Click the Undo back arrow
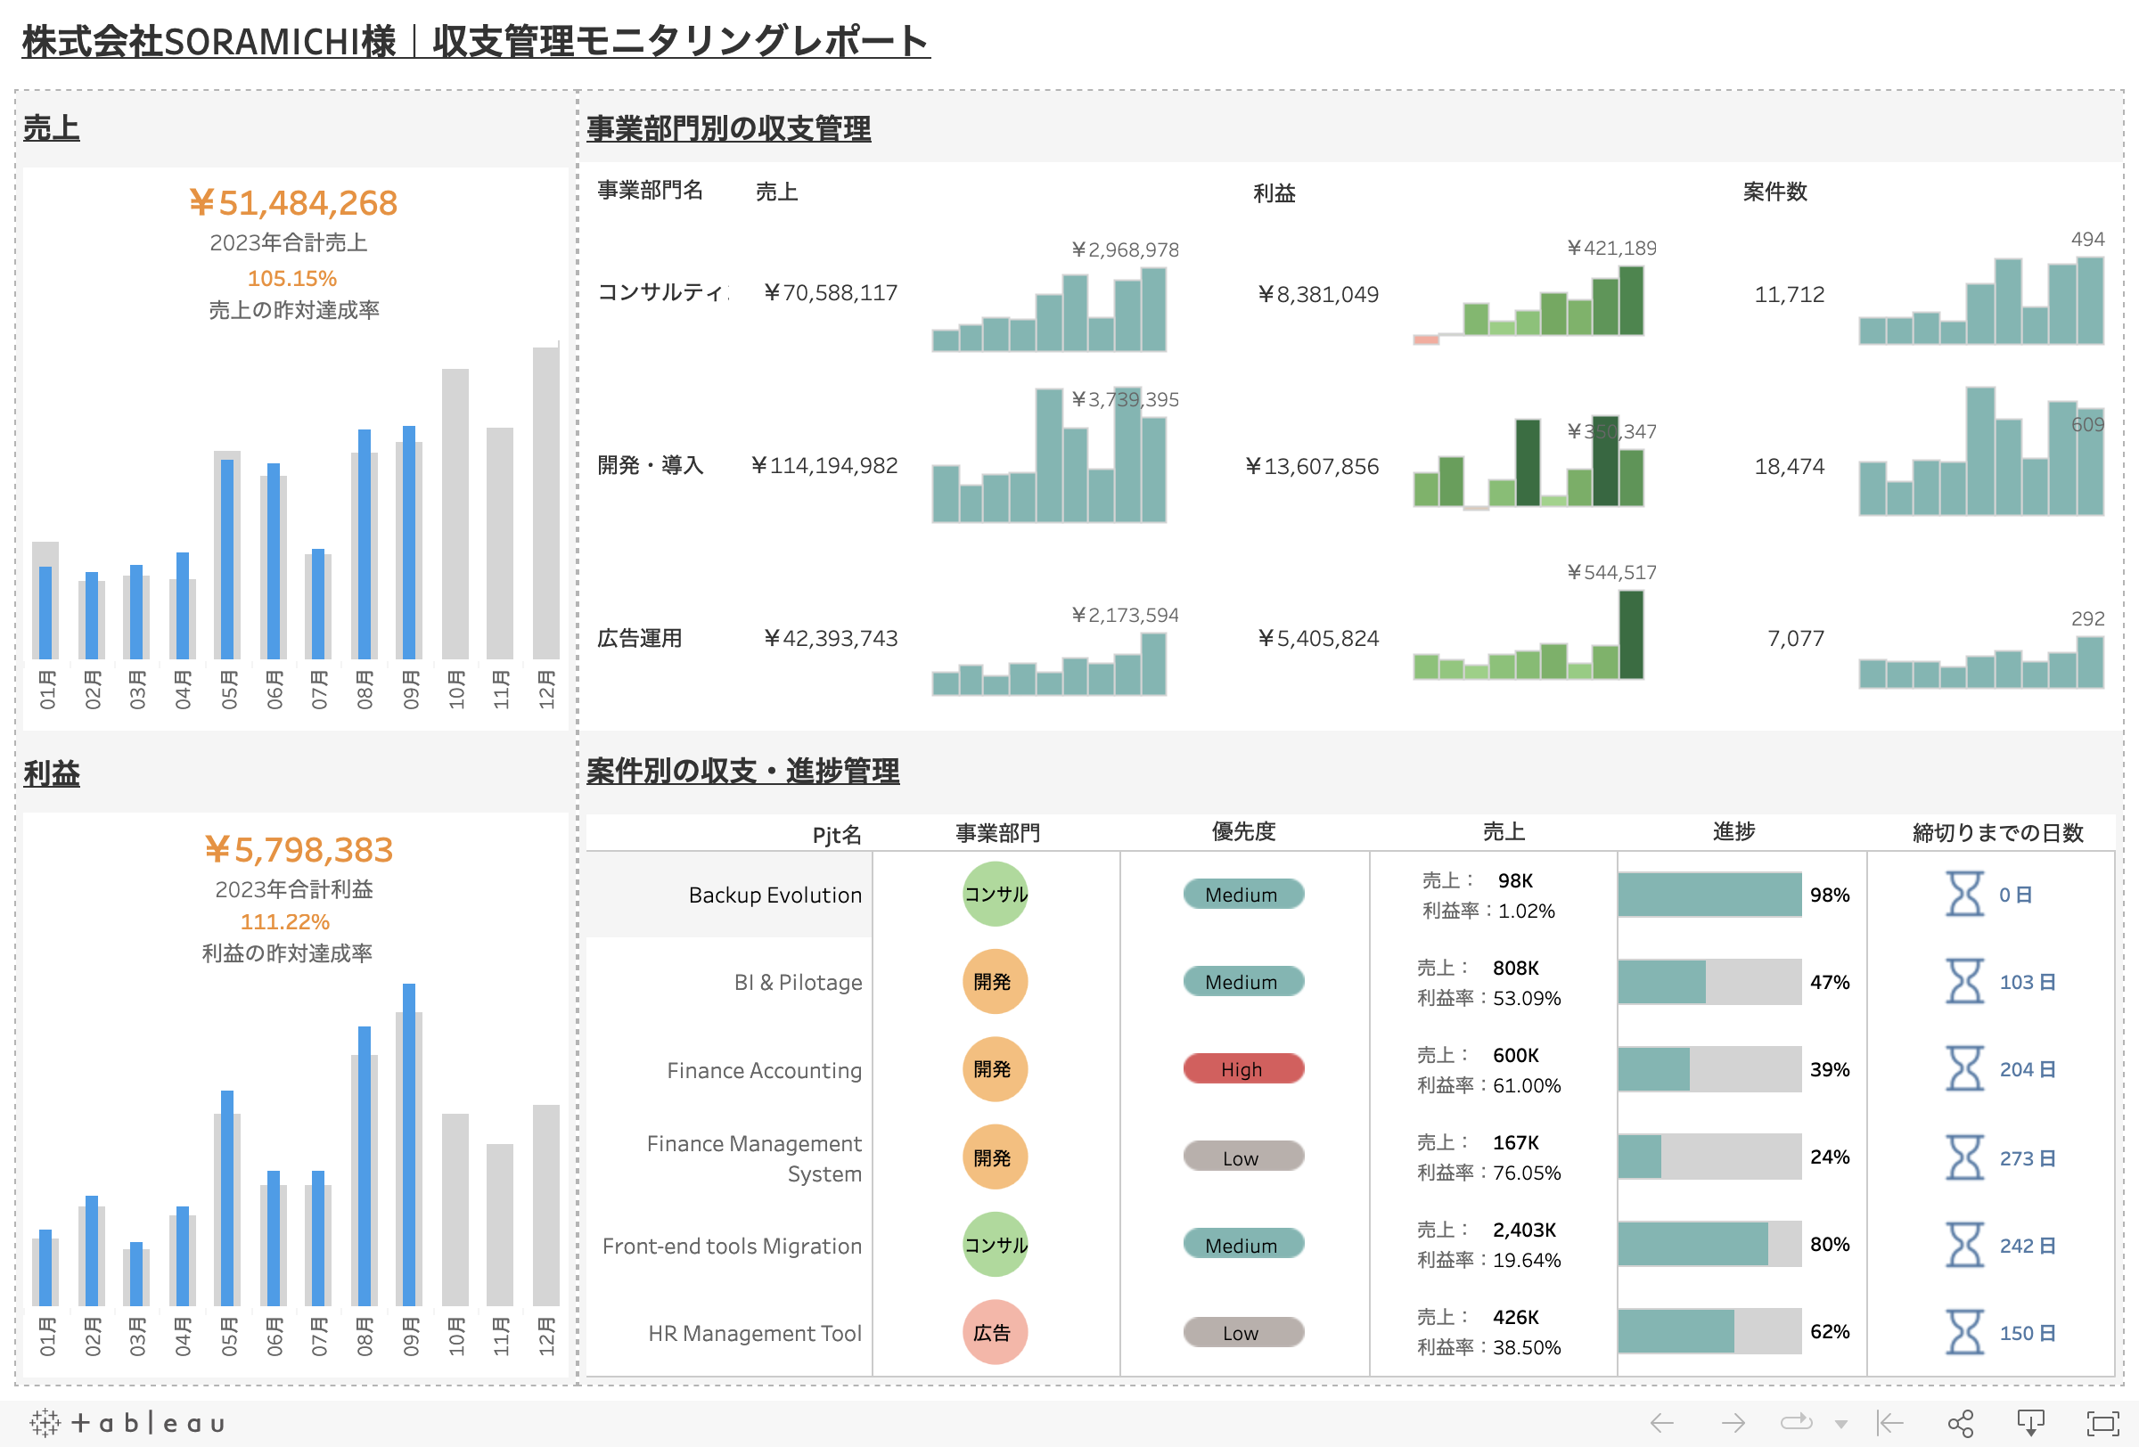The image size is (2139, 1447). click(1661, 1424)
